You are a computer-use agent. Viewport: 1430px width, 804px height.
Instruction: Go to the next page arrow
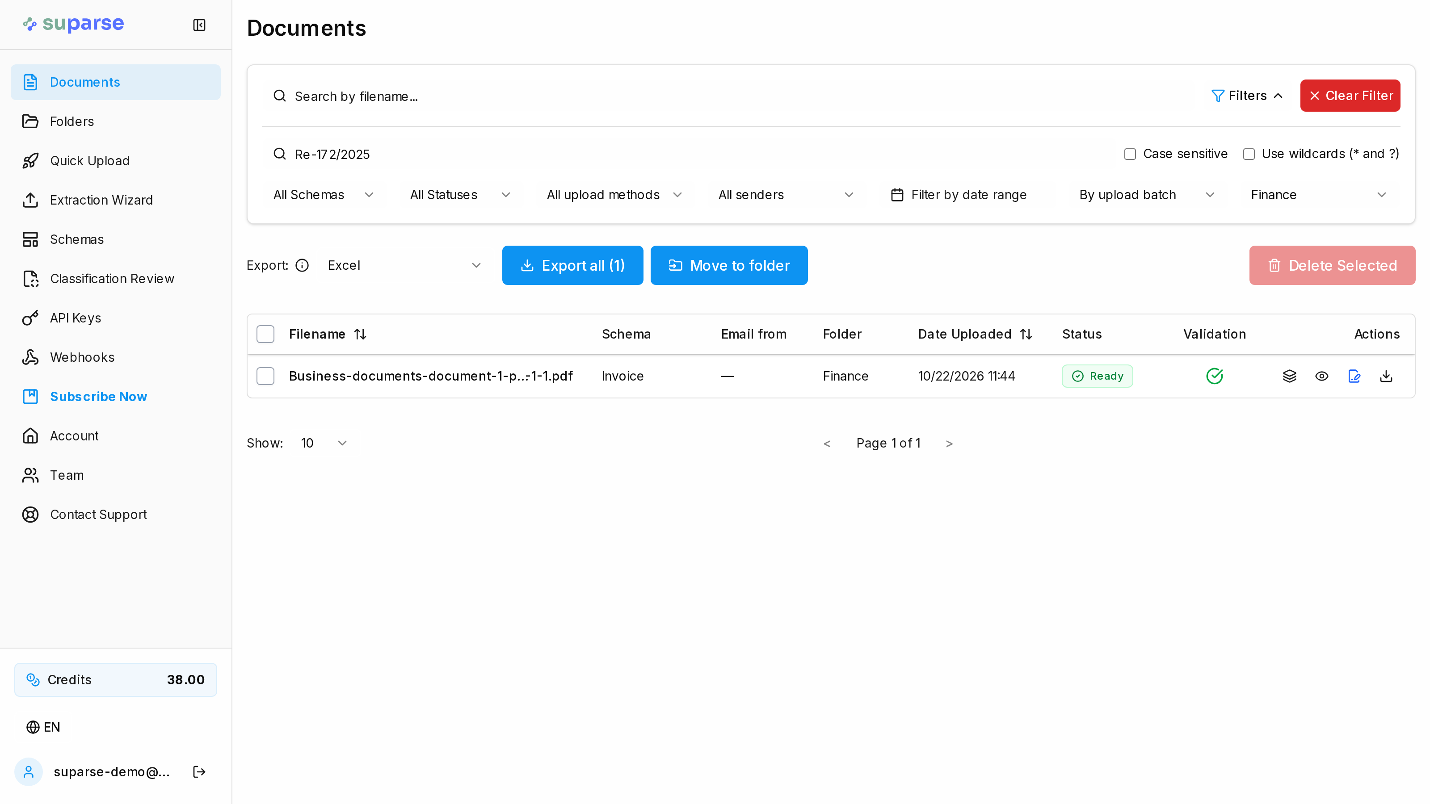pyautogui.click(x=949, y=444)
